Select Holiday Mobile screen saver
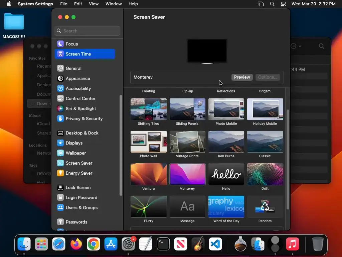Screen dimensions: 342x257 point(265,109)
